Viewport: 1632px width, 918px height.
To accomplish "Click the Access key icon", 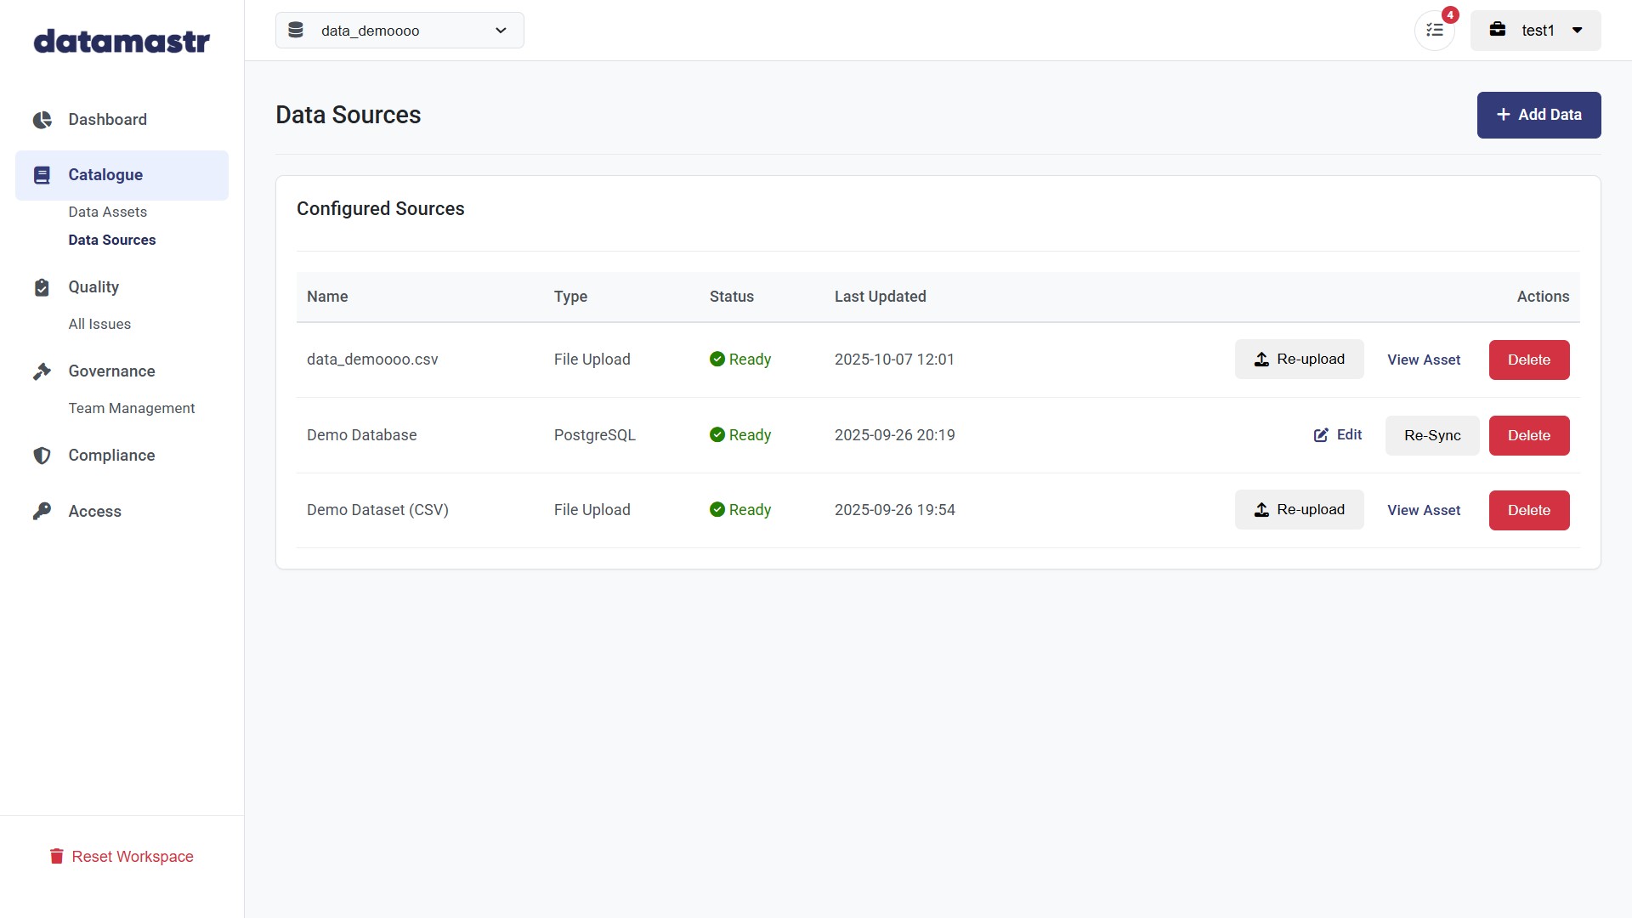I will [x=42, y=511].
